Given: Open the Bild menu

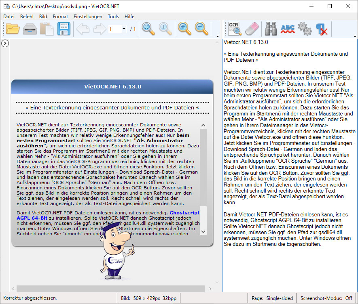Looking at the screenshot, I should tap(43, 17).
